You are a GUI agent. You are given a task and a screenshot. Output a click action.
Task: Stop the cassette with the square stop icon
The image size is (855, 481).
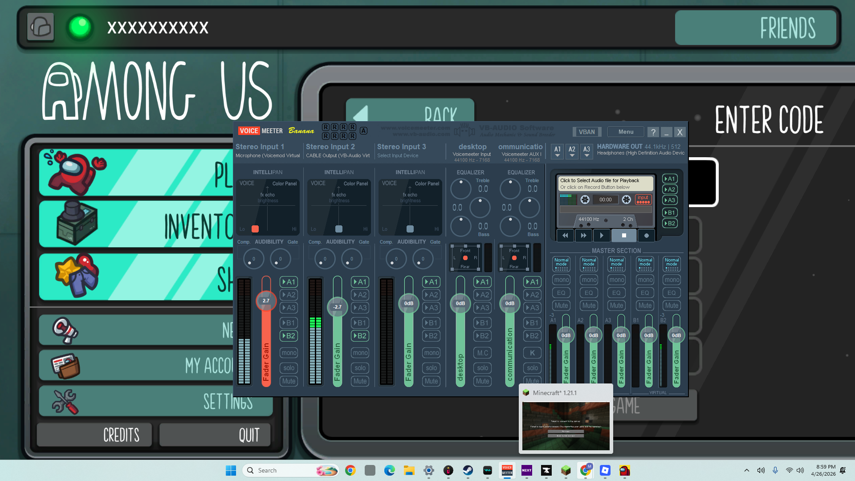624,236
